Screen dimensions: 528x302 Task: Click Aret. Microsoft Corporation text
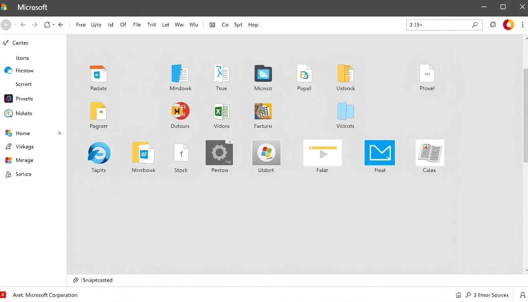click(45, 295)
